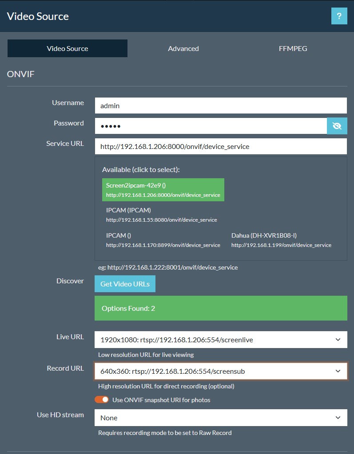Switch to the Video Source tab

68,48
